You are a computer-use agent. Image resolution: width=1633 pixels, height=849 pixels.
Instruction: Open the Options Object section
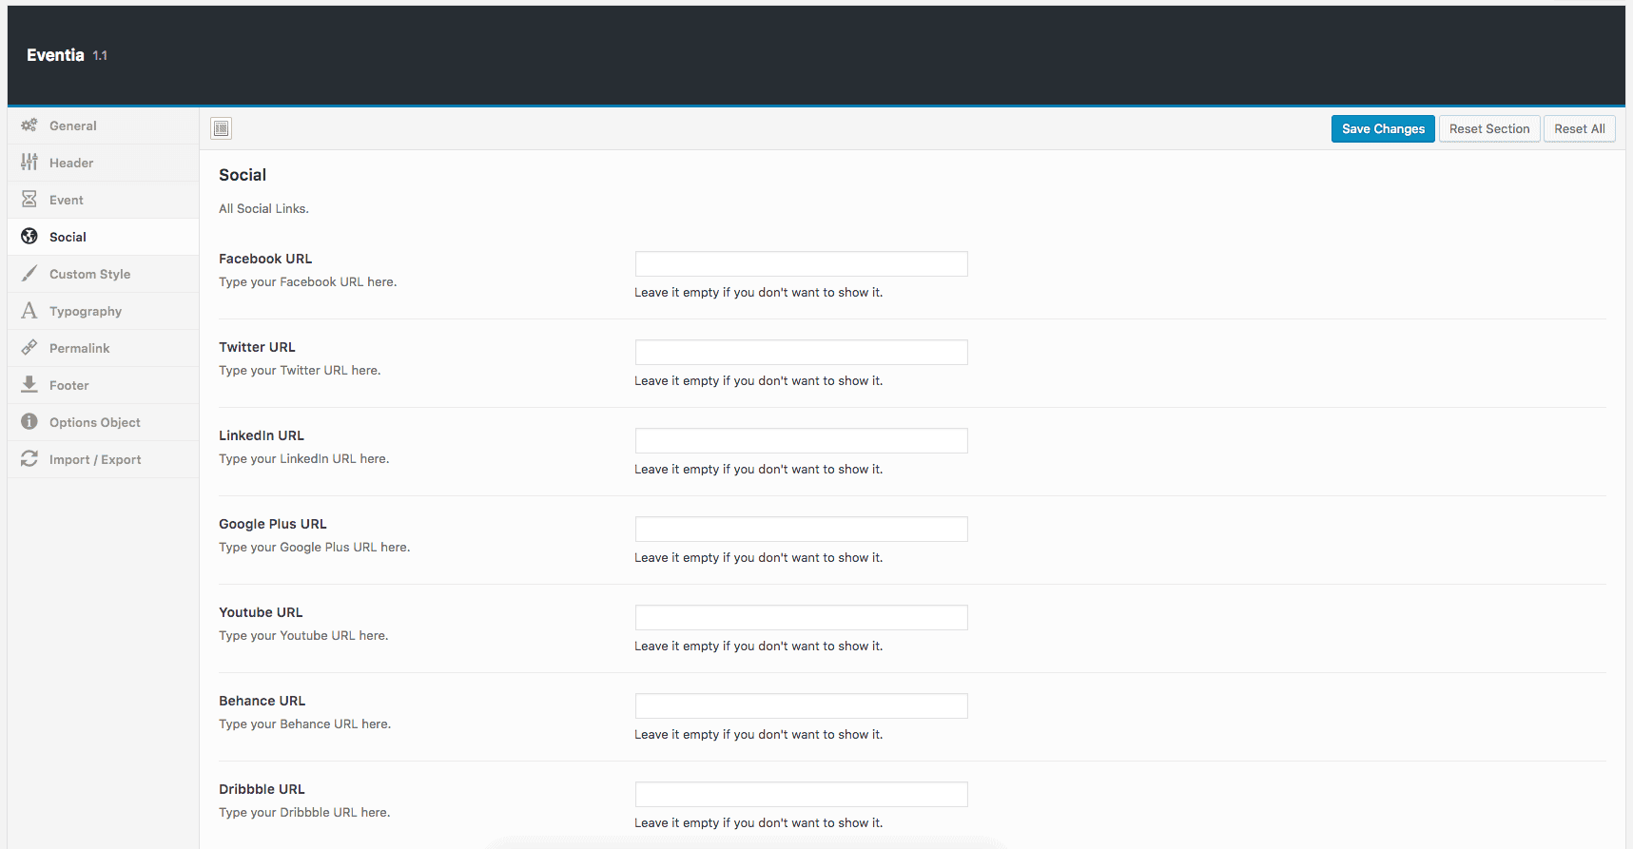94,422
